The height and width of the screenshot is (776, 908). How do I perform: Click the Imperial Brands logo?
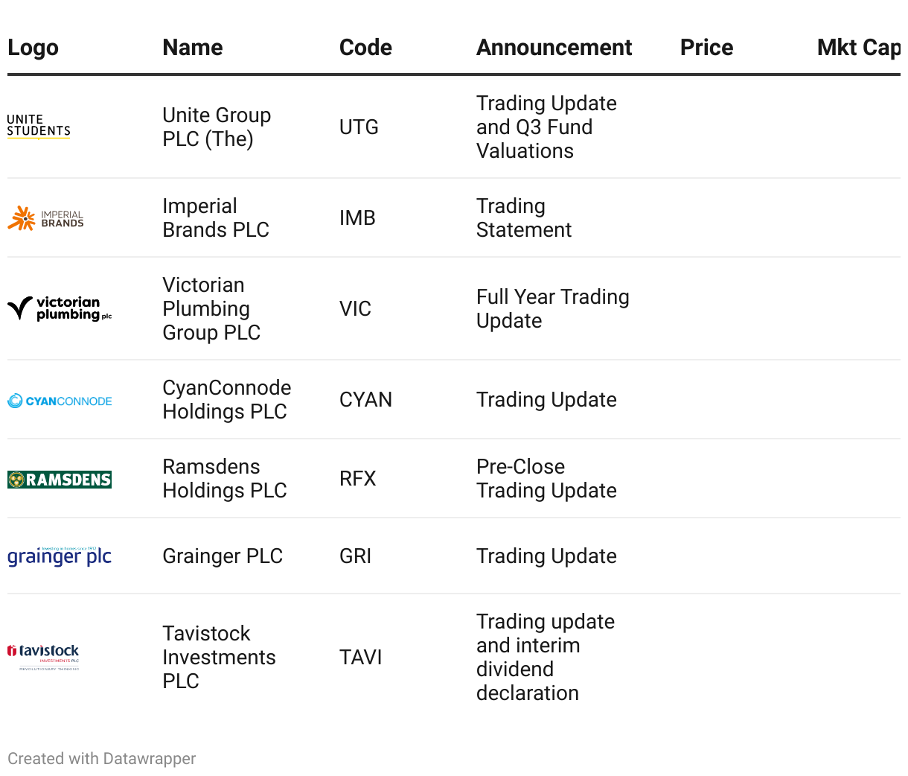46,218
